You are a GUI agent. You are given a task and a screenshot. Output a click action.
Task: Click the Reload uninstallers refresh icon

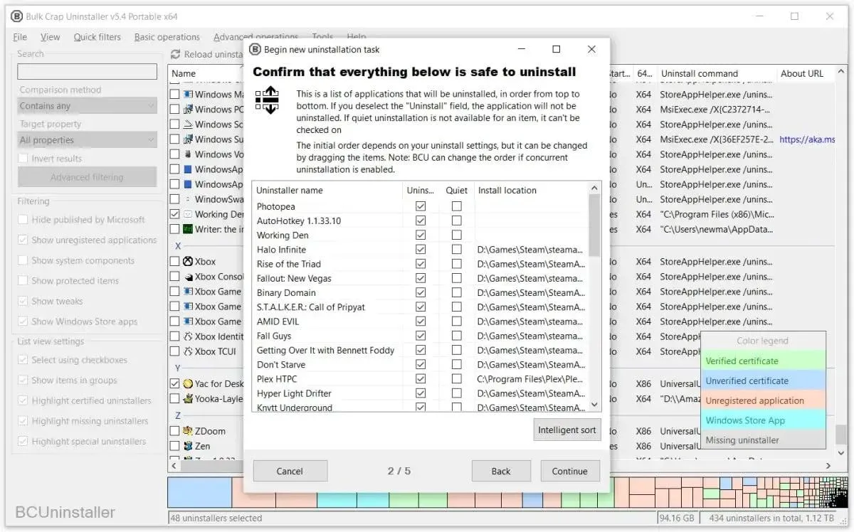(176, 54)
